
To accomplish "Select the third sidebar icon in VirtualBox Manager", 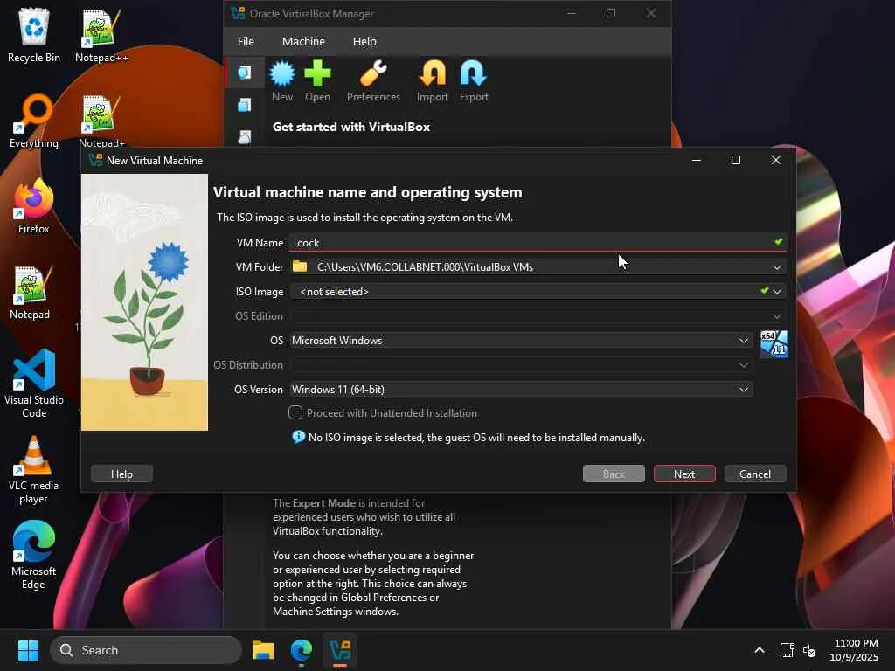I will coord(245,137).
